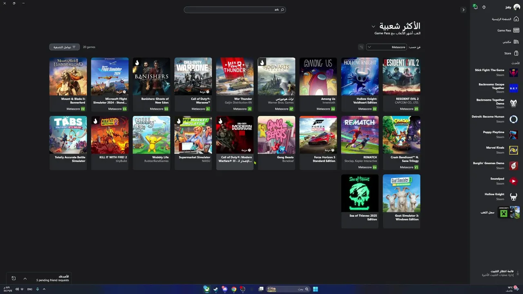Open the Supermarket Simulator tile
Image resolution: width=523 pixels, height=294 pixels.
pos(193,143)
